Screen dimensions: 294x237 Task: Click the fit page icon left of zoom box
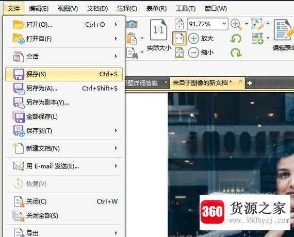(x=179, y=24)
